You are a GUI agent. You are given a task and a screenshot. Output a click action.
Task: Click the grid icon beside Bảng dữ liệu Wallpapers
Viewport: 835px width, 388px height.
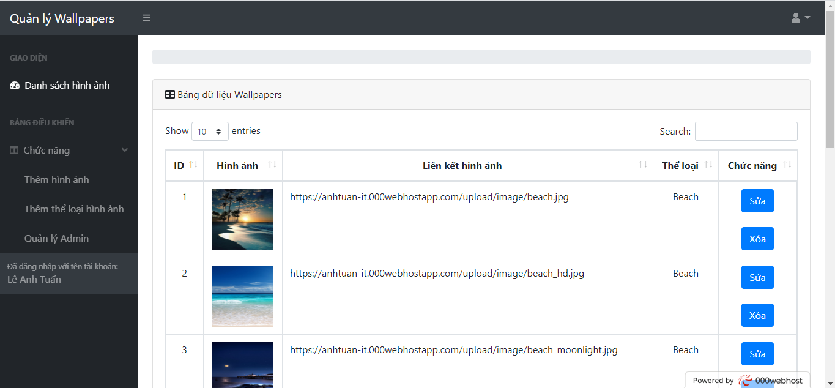tap(169, 94)
